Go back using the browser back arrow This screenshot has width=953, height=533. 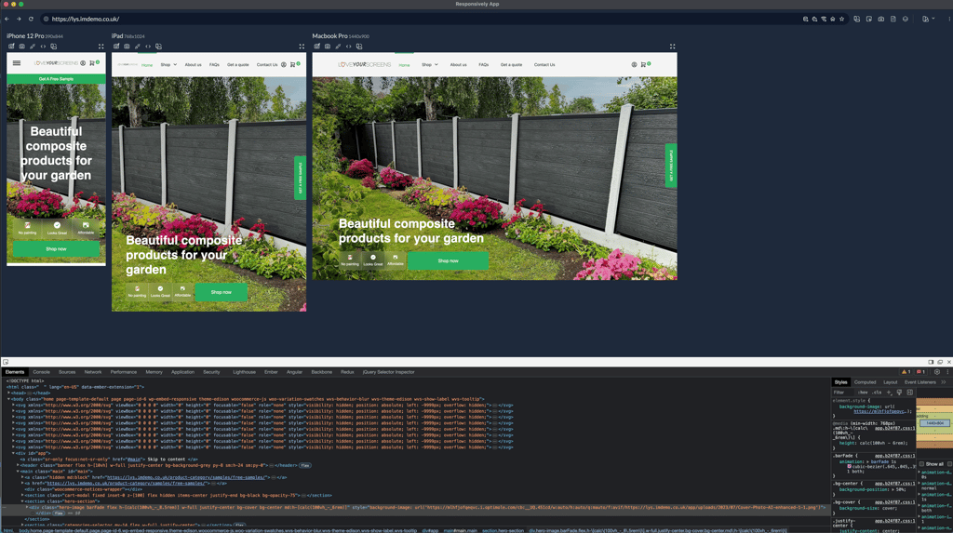point(7,19)
